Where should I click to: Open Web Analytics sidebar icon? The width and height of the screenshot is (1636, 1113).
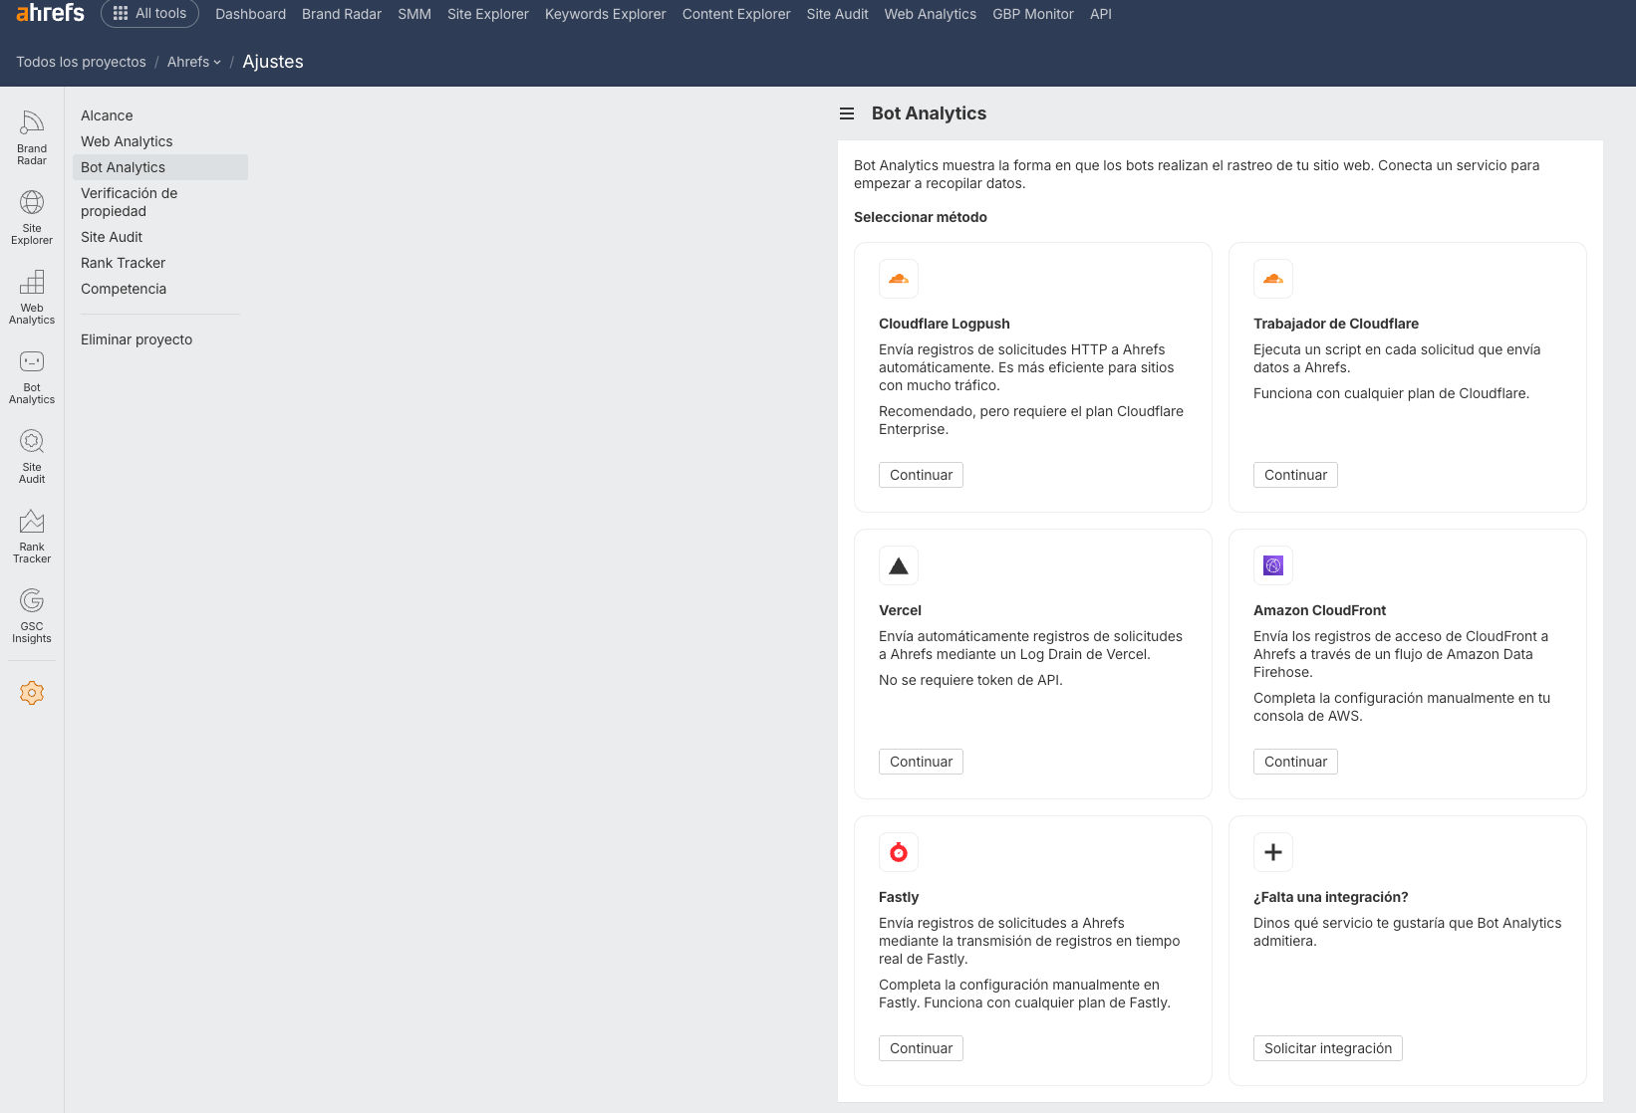(32, 297)
